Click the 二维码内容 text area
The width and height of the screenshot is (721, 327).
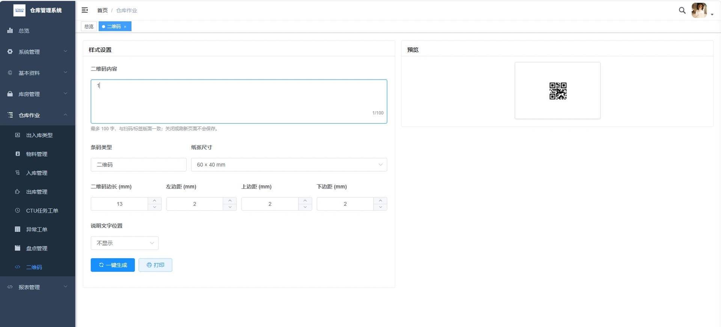tap(239, 101)
